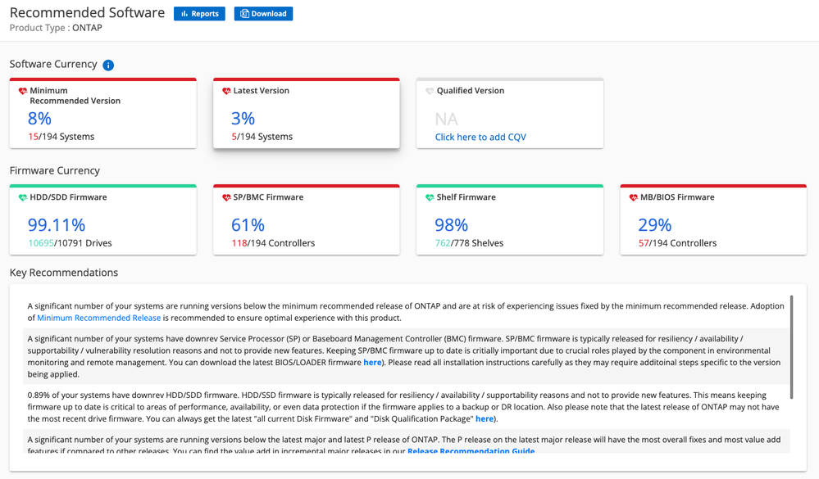Open the Minimum Recommended Release link
This screenshot has height=479, width=819.
98,318
